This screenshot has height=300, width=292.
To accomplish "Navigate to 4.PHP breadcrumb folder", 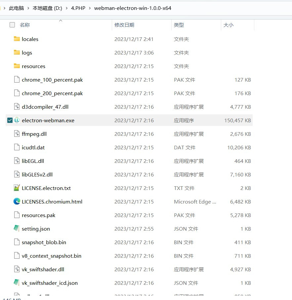I will click(78, 8).
